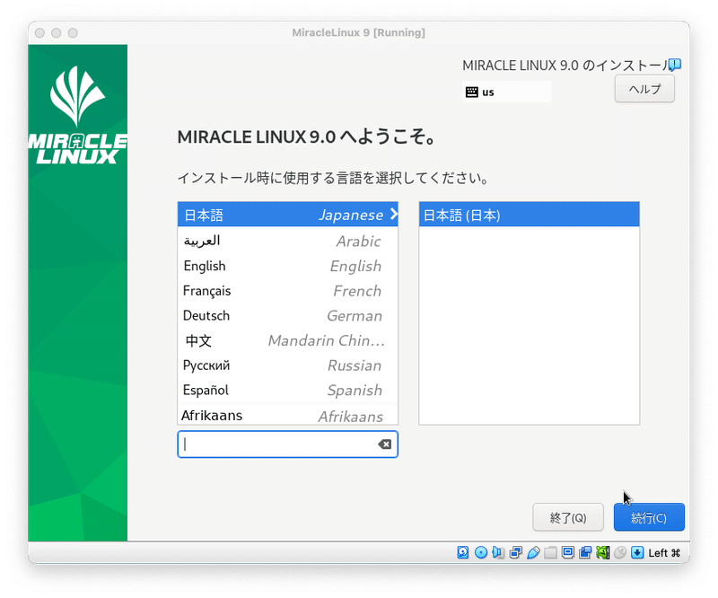Click the ヘルプ help button
Viewport: 718px width, 598px height.
tap(644, 89)
